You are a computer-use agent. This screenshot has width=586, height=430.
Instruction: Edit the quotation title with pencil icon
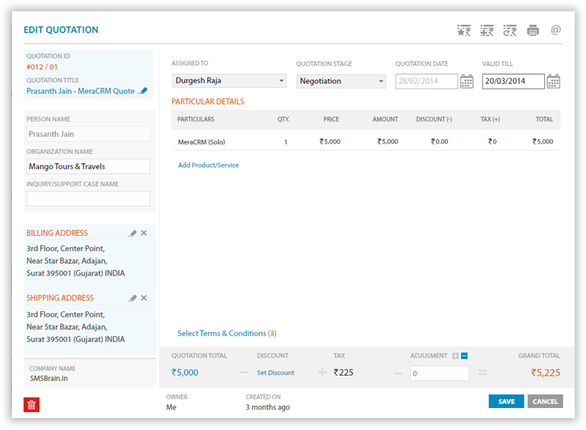(144, 91)
